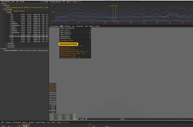Viewport: 193px width, 127px height.
Task: Collapse the Points list node
Action: [x=6, y=13]
